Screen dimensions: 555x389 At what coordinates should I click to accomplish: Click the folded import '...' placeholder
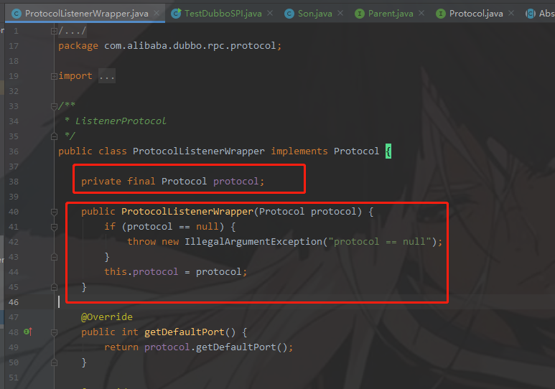click(106, 76)
